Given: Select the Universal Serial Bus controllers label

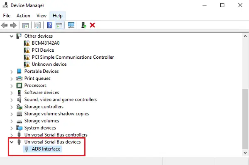Looking at the screenshot, I should (x=56, y=135).
